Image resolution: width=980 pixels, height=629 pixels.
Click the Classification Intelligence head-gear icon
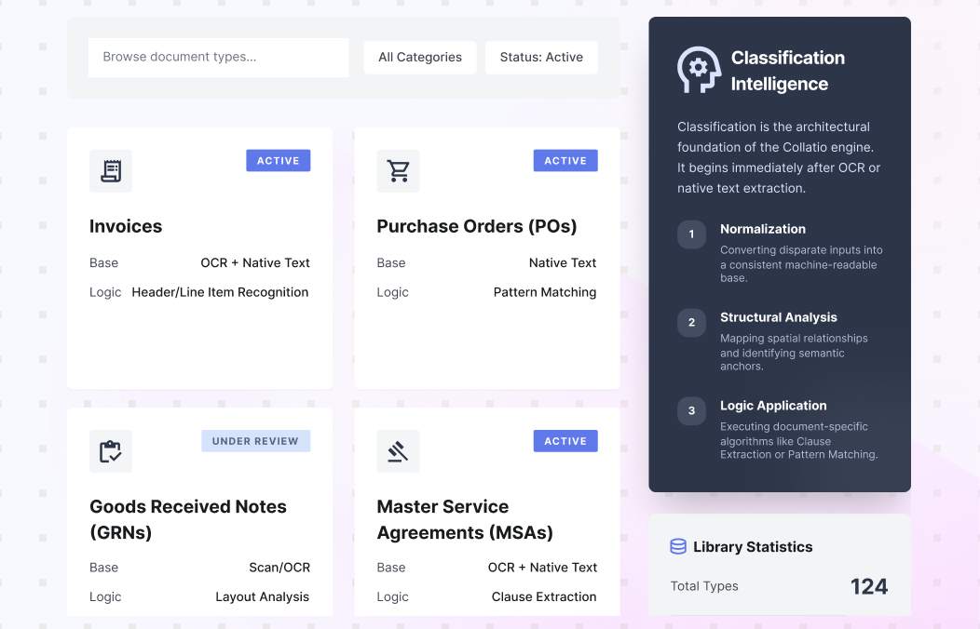(x=699, y=70)
